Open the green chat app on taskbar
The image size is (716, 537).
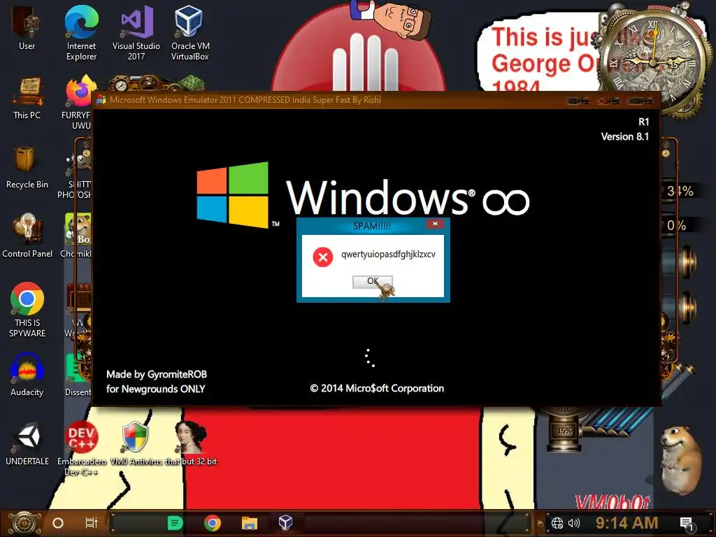(x=175, y=523)
